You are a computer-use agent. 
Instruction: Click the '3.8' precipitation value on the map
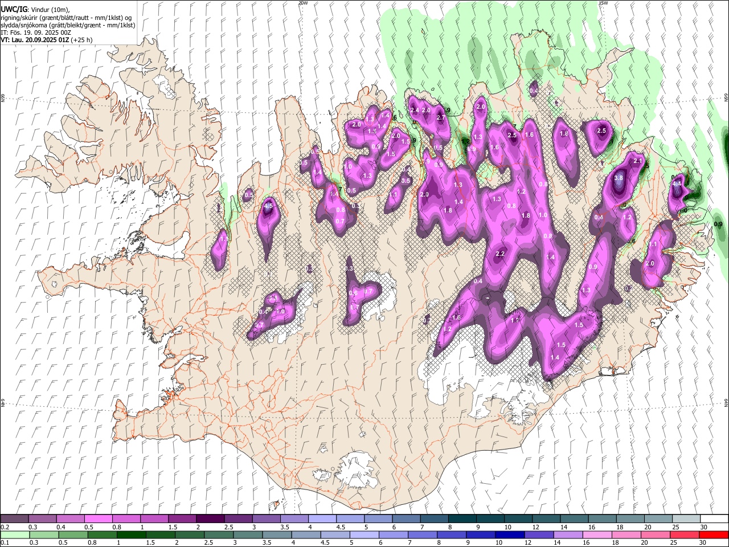click(x=620, y=178)
